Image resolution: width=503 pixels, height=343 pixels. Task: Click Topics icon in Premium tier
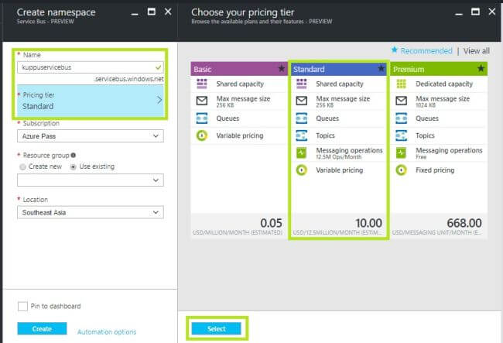click(402, 135)
